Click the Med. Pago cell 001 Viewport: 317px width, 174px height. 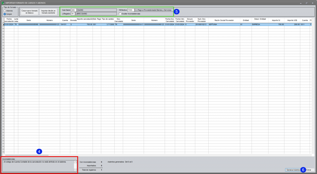tap(97, 24)
